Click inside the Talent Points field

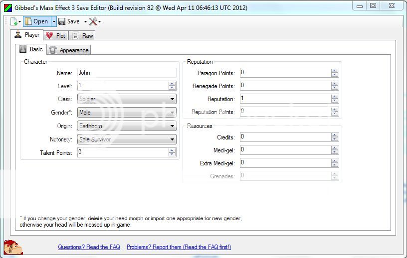[x=123, y=152]
